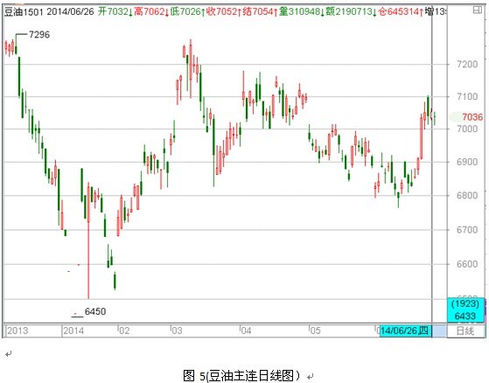
Task: Click the 额2190713 turnover value
Action: coord(351,12)
